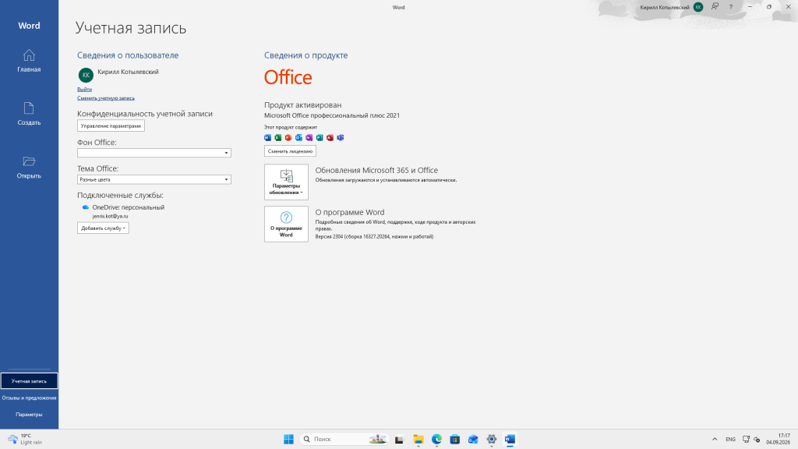Open the Windows Start menu
798x449 pixels.
click(x=288, y=439)
